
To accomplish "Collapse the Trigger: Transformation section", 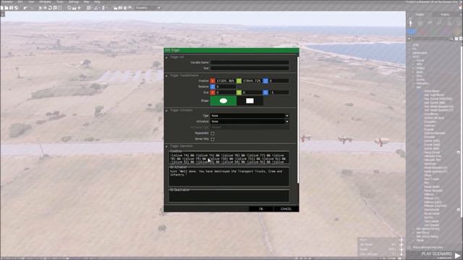I will [166, 76].
